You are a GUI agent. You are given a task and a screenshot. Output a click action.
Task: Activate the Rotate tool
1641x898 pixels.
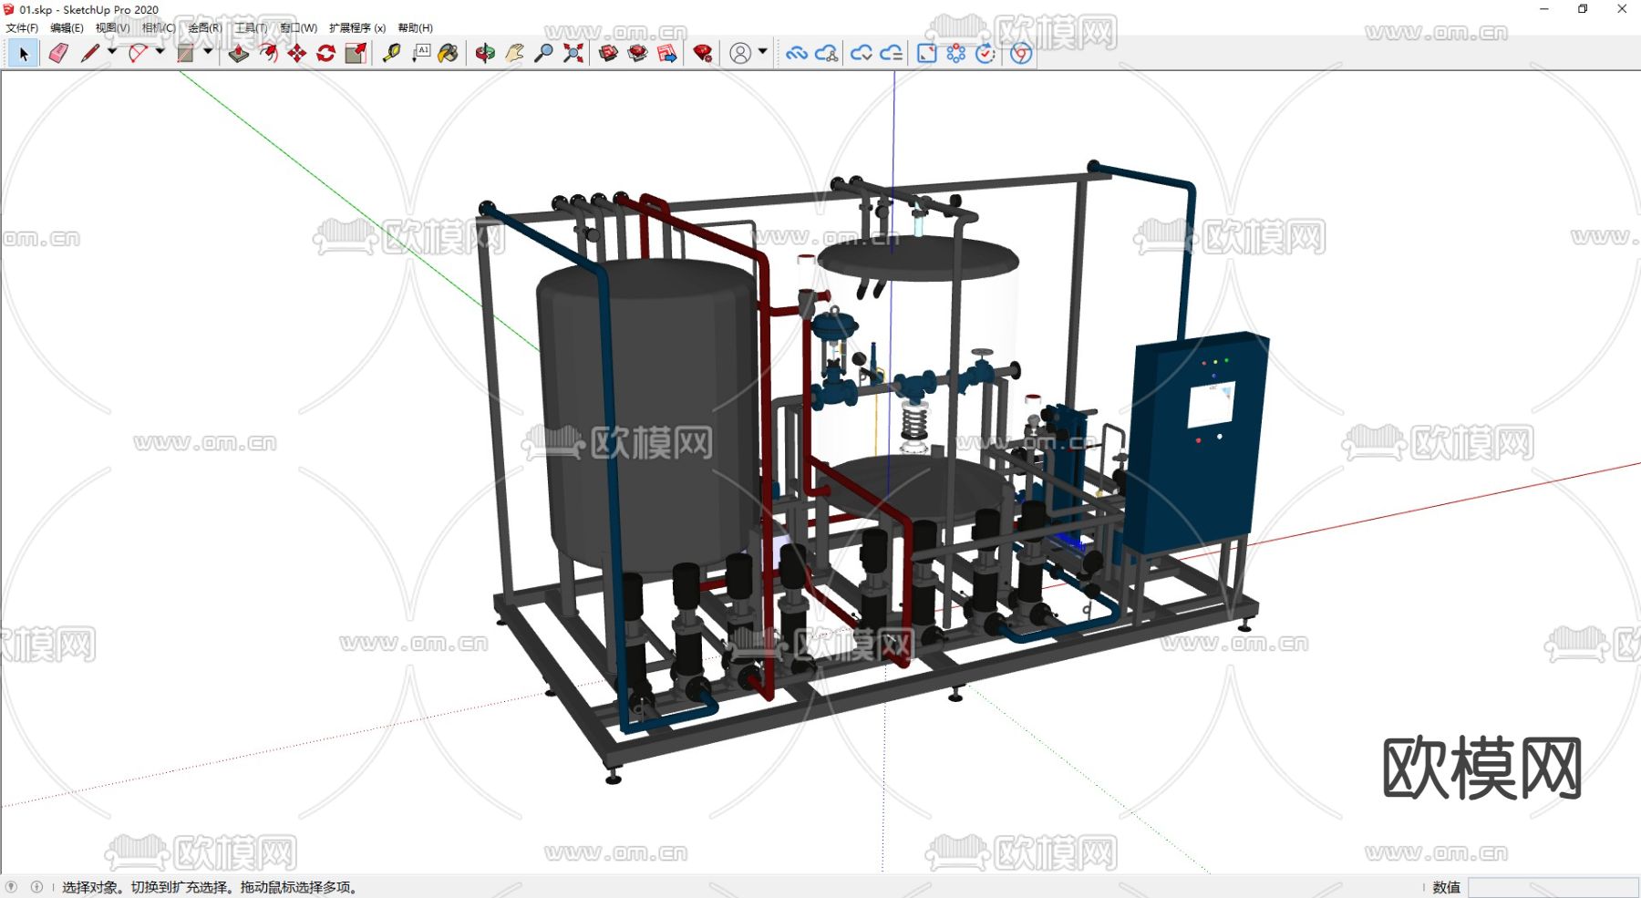click(x=326, y=54)
